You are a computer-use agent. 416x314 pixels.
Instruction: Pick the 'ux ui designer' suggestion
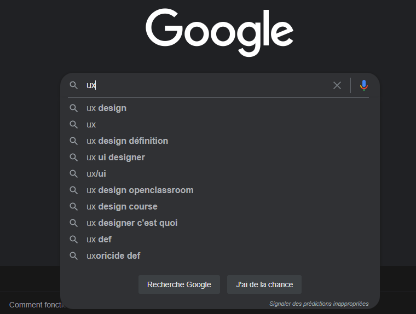click(219, 158)
